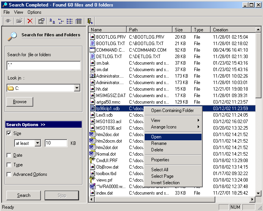Image resolution: width=263 pixels, height=211 pixels.
Task: Click the app icon in title bar
Action: coord(5,5)
